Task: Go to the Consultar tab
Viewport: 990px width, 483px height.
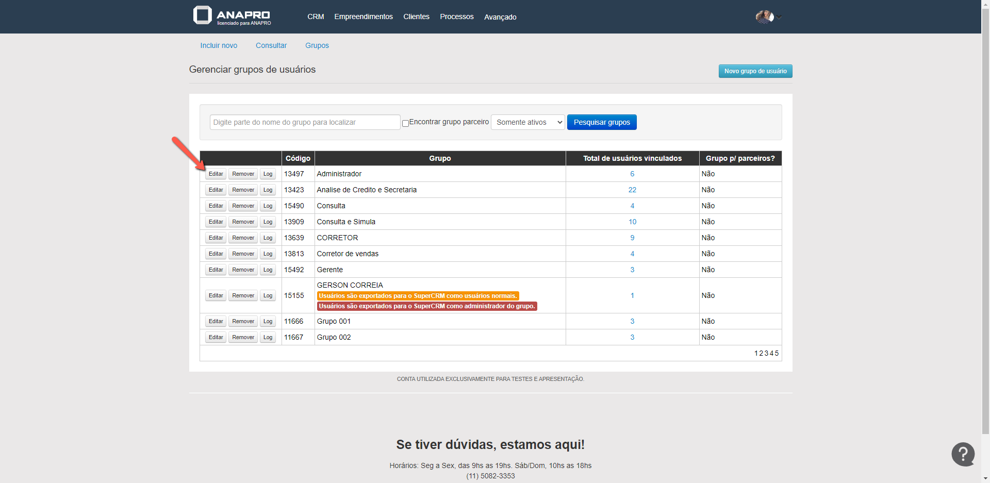Action: coord(271,45)
